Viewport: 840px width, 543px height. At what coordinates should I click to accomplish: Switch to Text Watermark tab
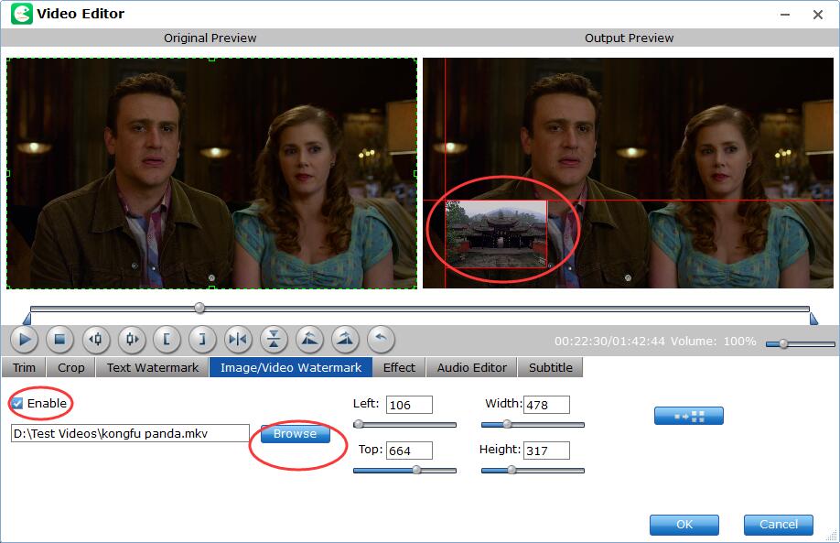[x=152, y=368]
